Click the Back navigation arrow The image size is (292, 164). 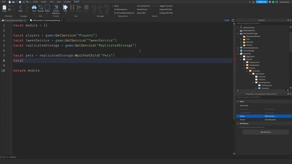coord(21,7)
